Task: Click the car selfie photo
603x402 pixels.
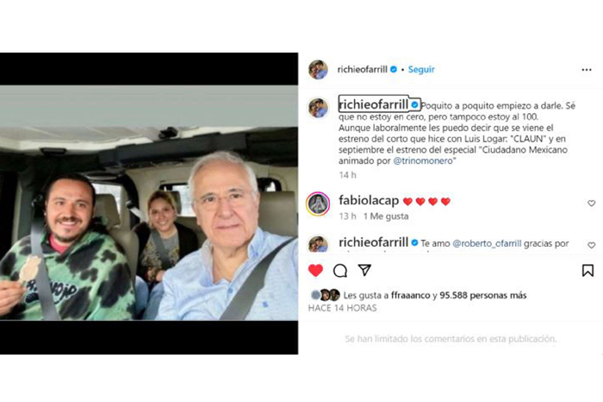Action: tap(149, 203)
